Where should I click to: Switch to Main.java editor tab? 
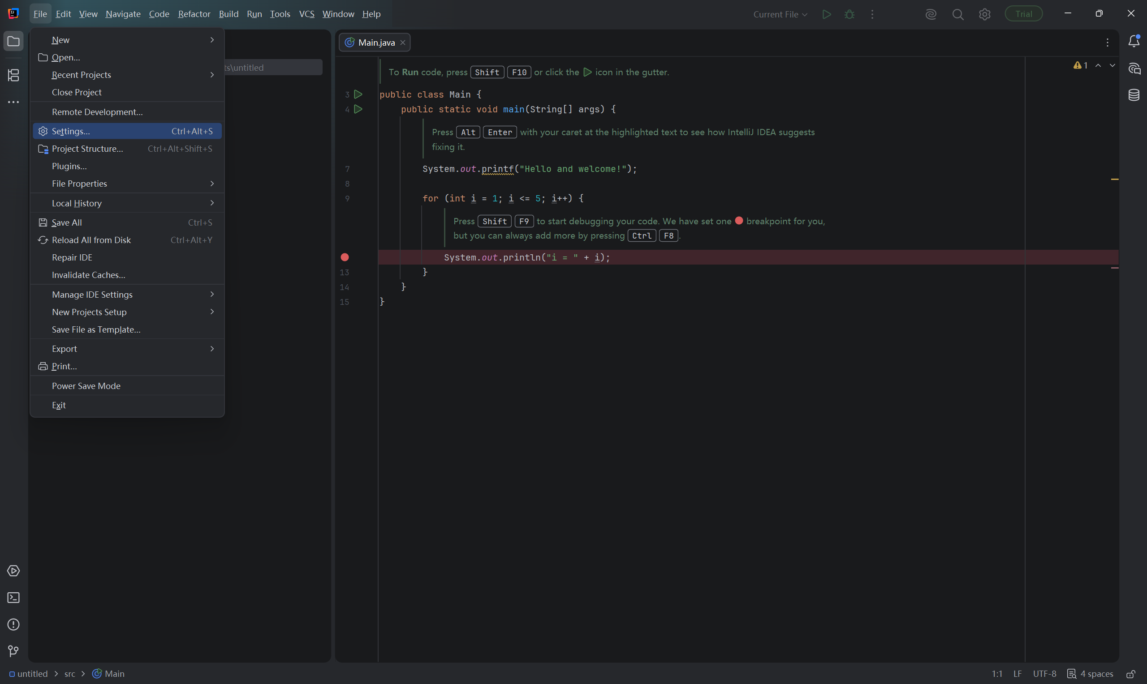[x=374, y=43]
